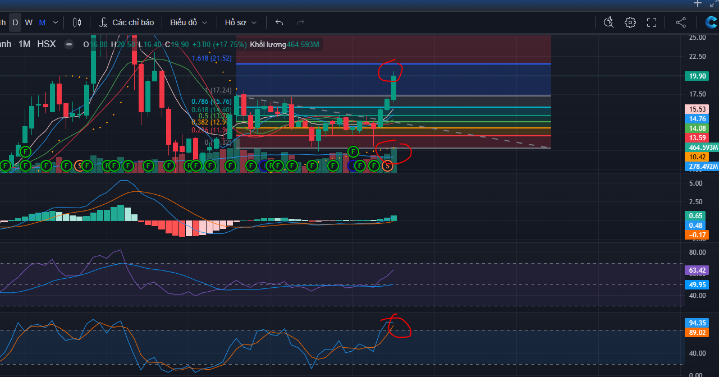Click the plus icon at the top right

pos(698,3)
